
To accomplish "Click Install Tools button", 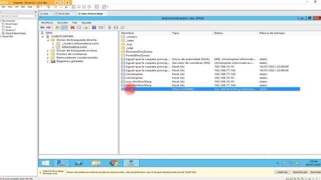I will click(282, 172).
